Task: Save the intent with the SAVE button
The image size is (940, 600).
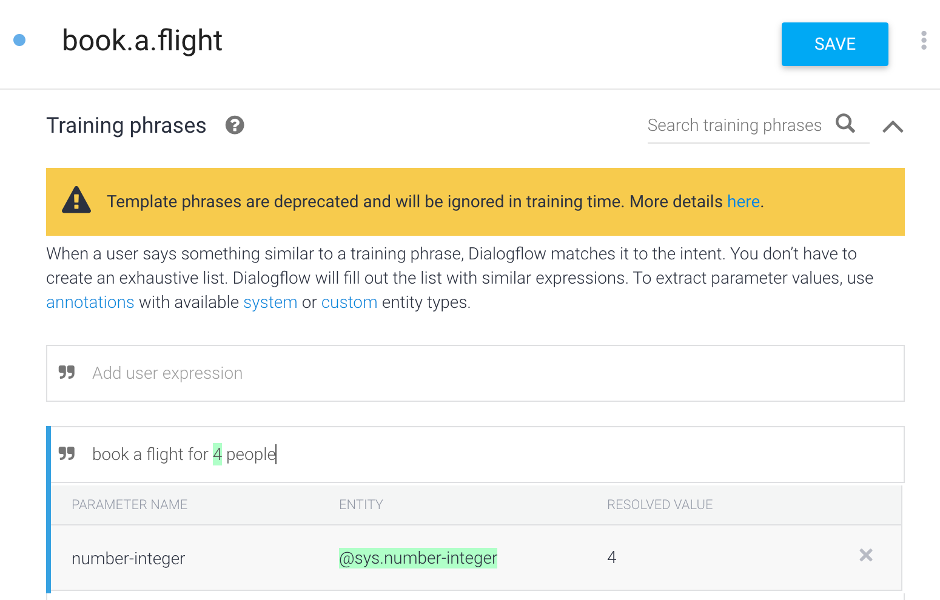Action: point(834,44)
